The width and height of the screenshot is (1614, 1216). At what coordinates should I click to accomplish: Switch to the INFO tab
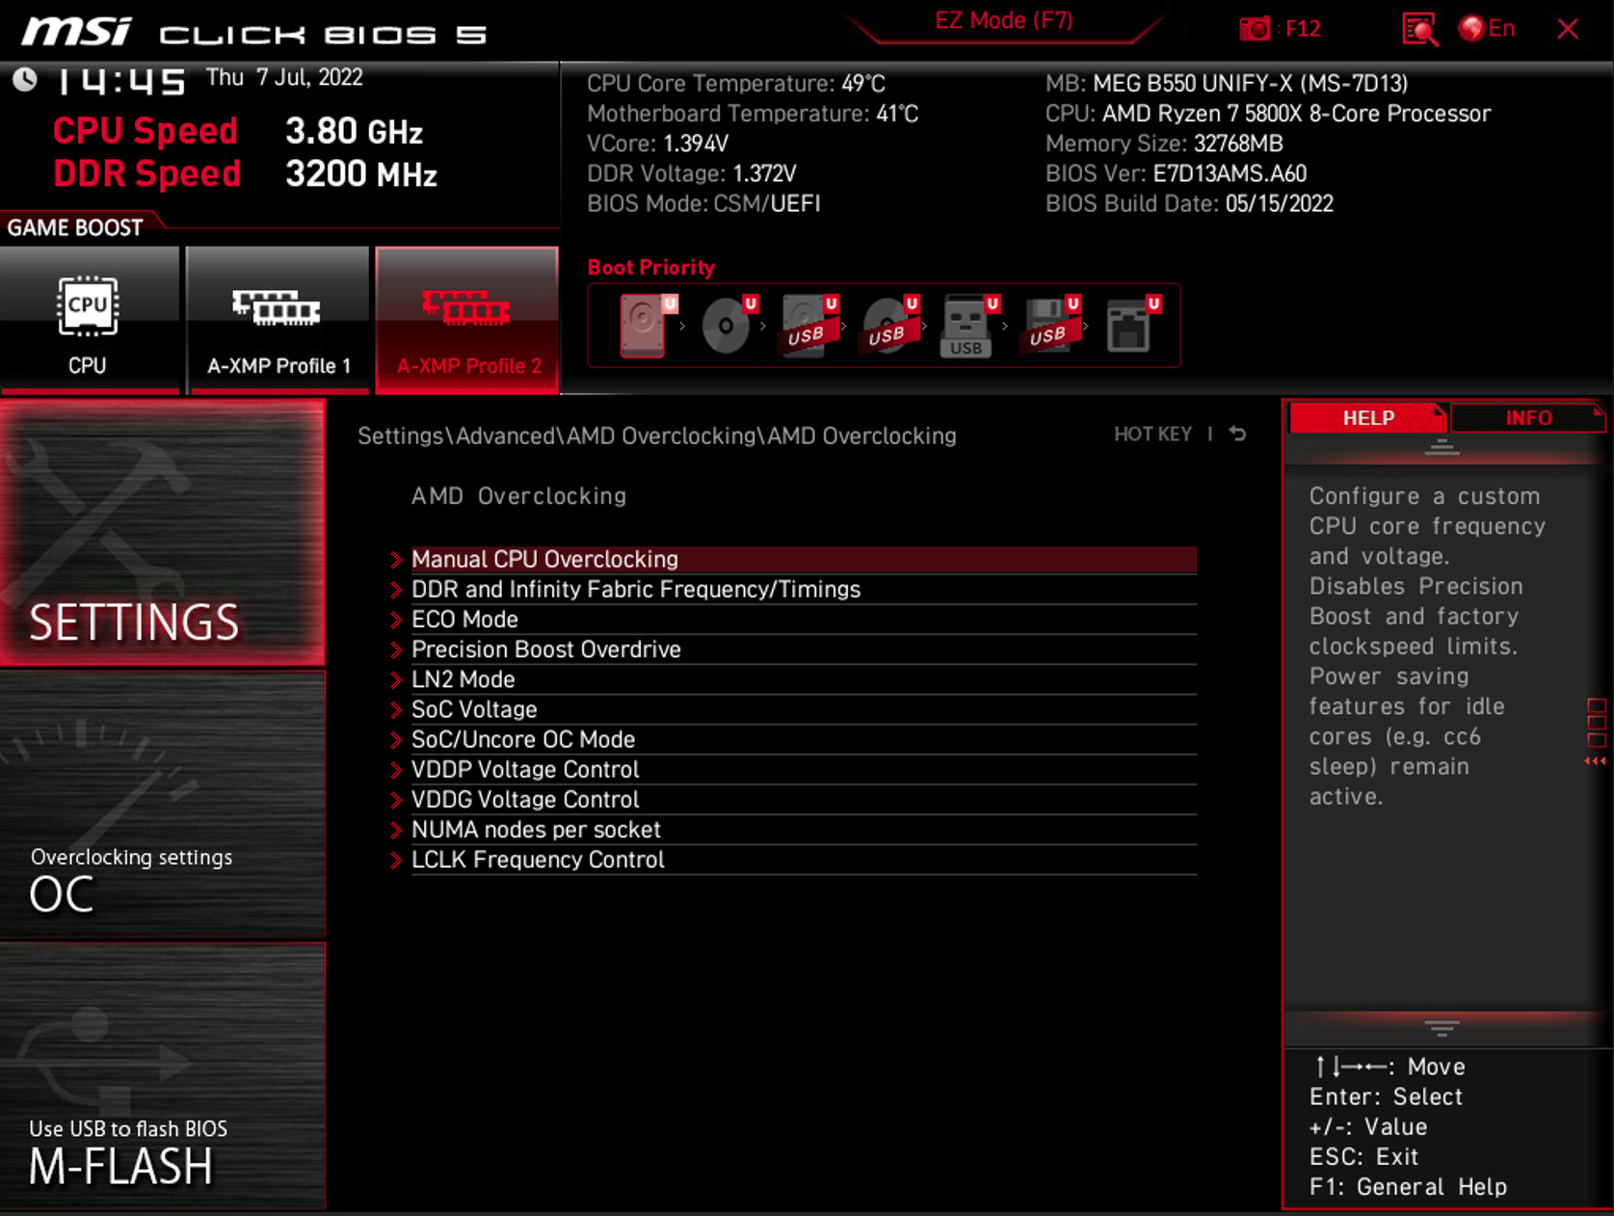(x=1528, y=417)
